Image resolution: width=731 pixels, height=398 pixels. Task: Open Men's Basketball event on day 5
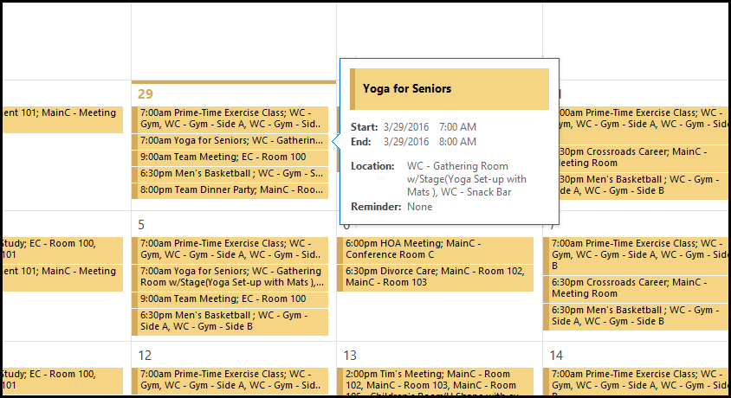pyautogui.click(x=230, y=321)
